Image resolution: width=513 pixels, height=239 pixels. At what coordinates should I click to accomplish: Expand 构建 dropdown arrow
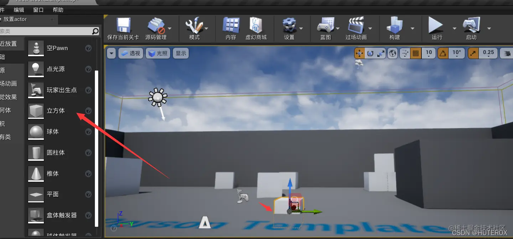coord(413,28)
